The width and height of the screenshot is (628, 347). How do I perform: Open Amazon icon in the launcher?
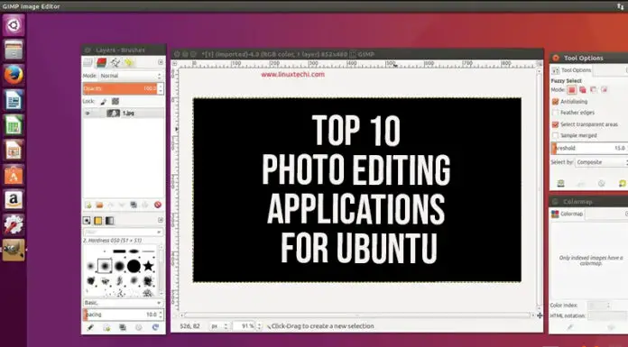click(x=14, y=200)
